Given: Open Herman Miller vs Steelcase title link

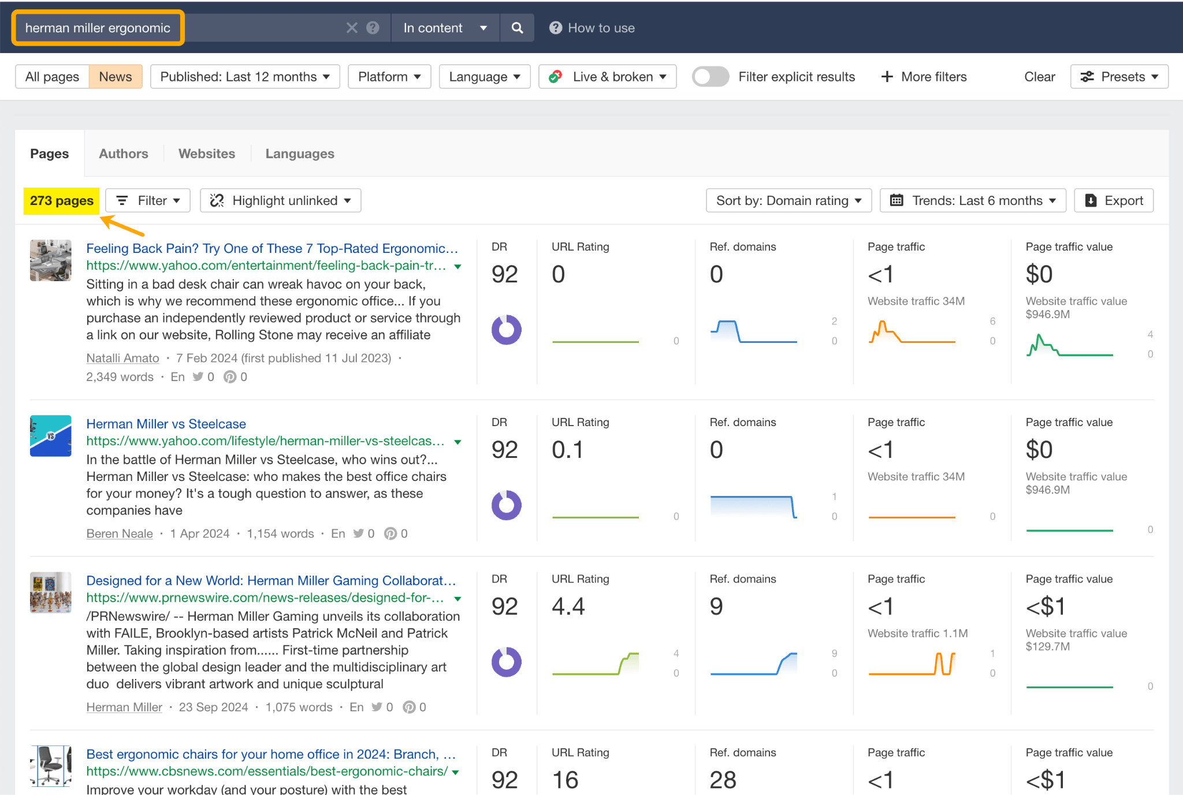Looking at the screenshot, I should [x=166, y=424].
